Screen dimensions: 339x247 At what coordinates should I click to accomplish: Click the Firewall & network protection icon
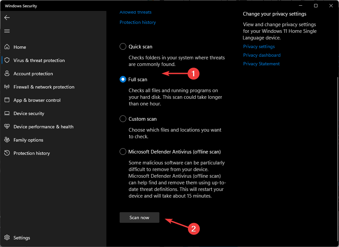point(7,87)
